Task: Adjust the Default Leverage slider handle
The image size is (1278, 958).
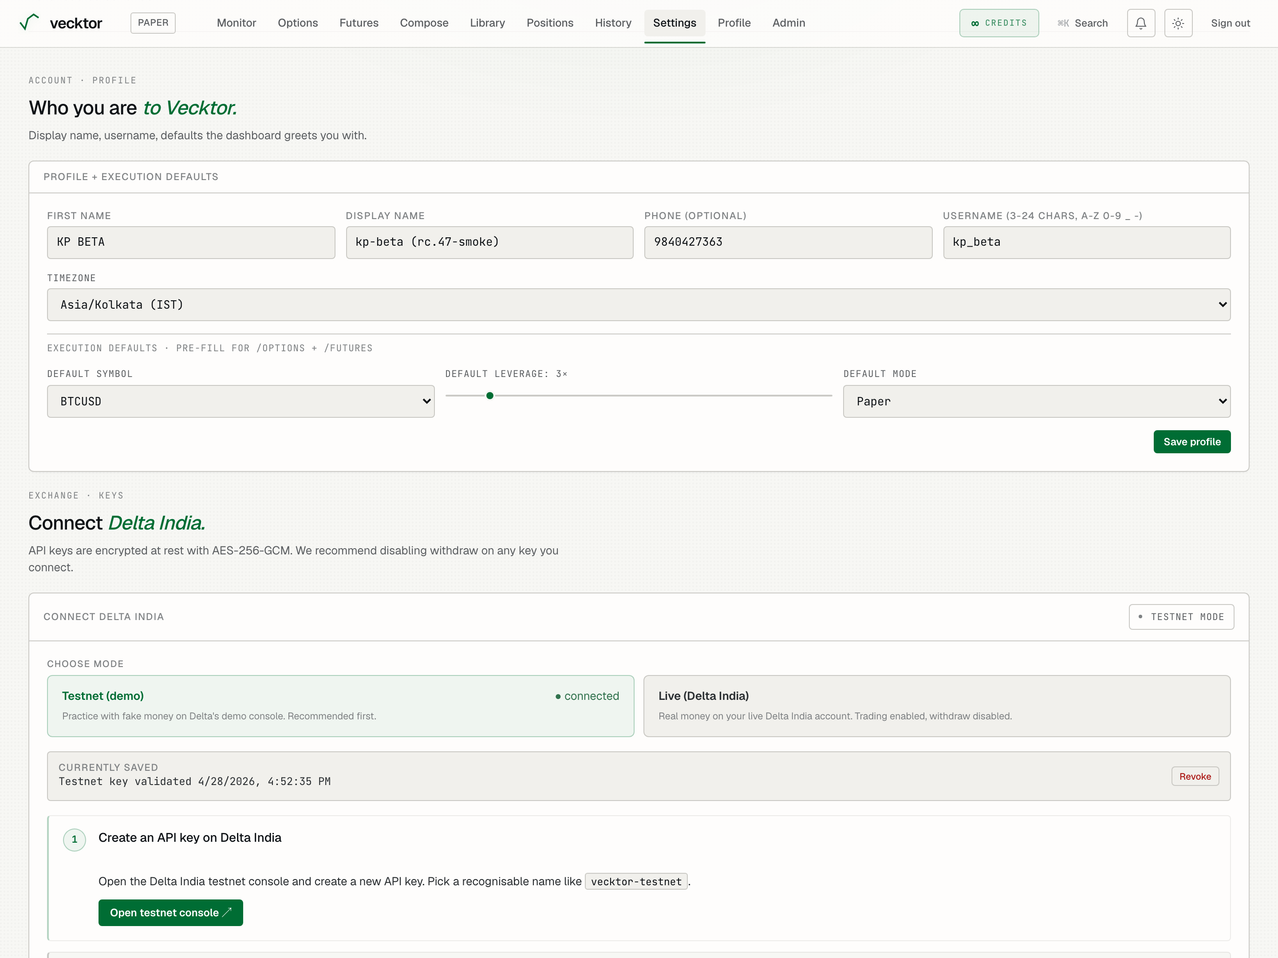Action: pyautogui.click(x=490, y=396)
